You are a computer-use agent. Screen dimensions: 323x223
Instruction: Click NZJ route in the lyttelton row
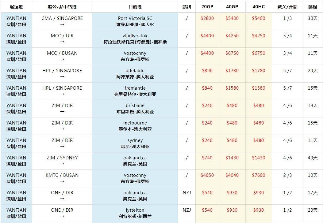point(186,210)
